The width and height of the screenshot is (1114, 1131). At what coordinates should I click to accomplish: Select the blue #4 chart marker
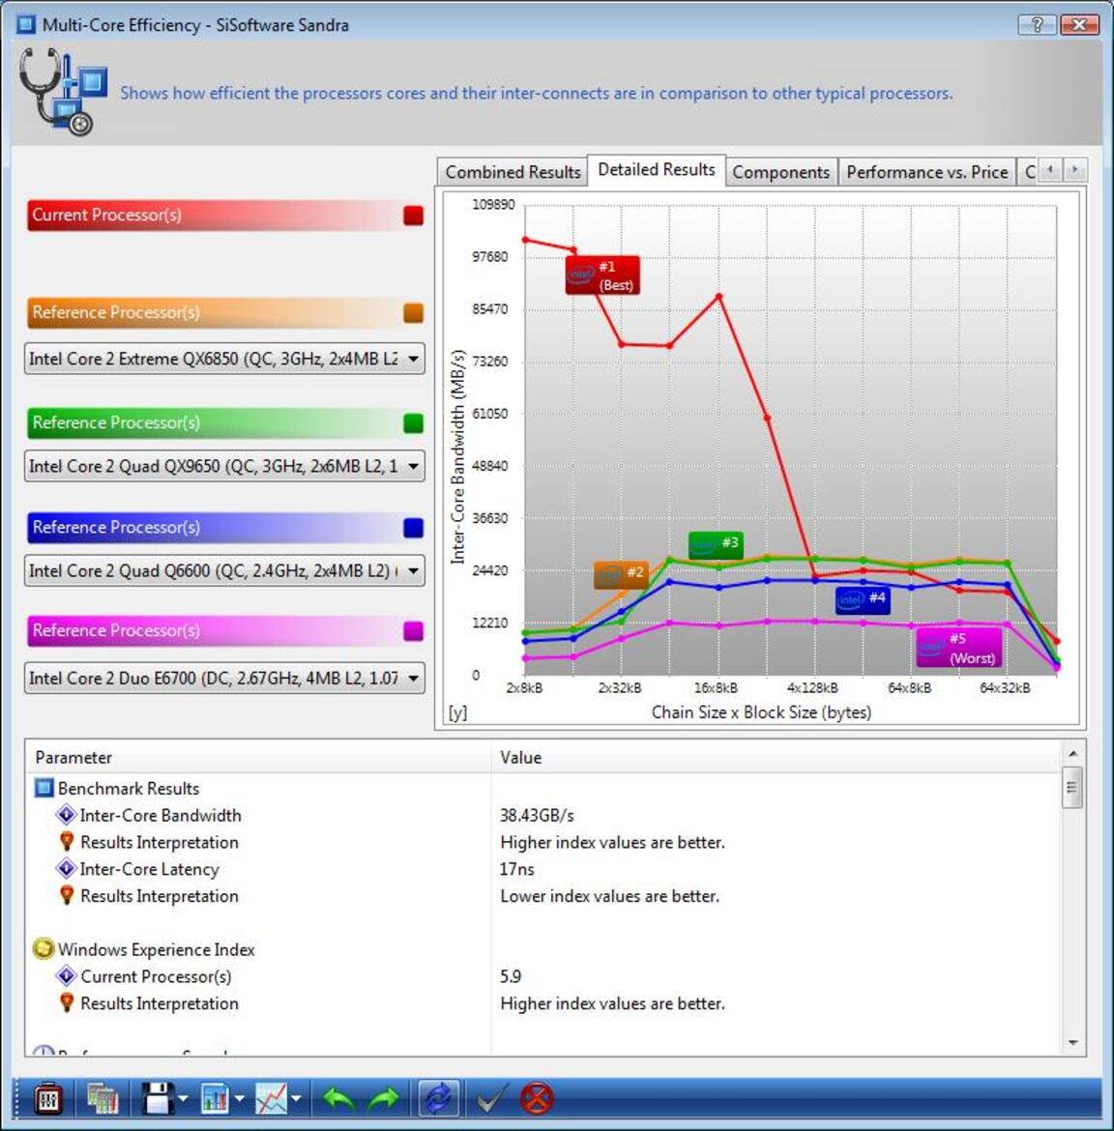pos(863,599)
